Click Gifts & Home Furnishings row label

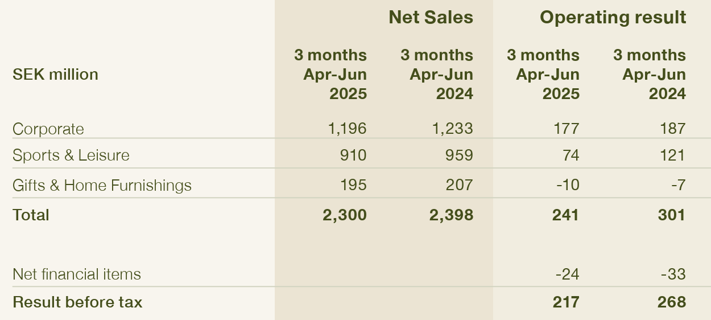point(102,185)
